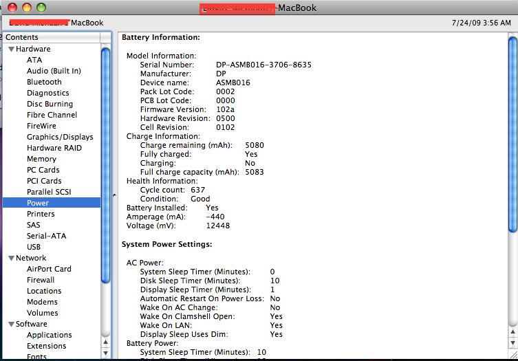This screenshot has height=361, width=518.
Task: Open the Modems entry
Action: coord(42,302)
